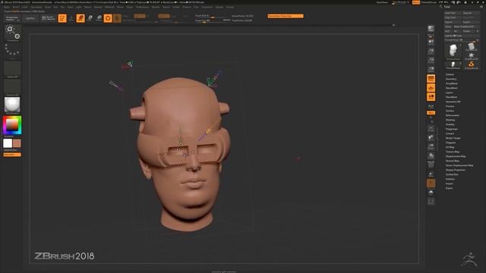This screenshot has height=273, width=486.
Task: Open the Transform menu
Action: (x=207, y=7)
